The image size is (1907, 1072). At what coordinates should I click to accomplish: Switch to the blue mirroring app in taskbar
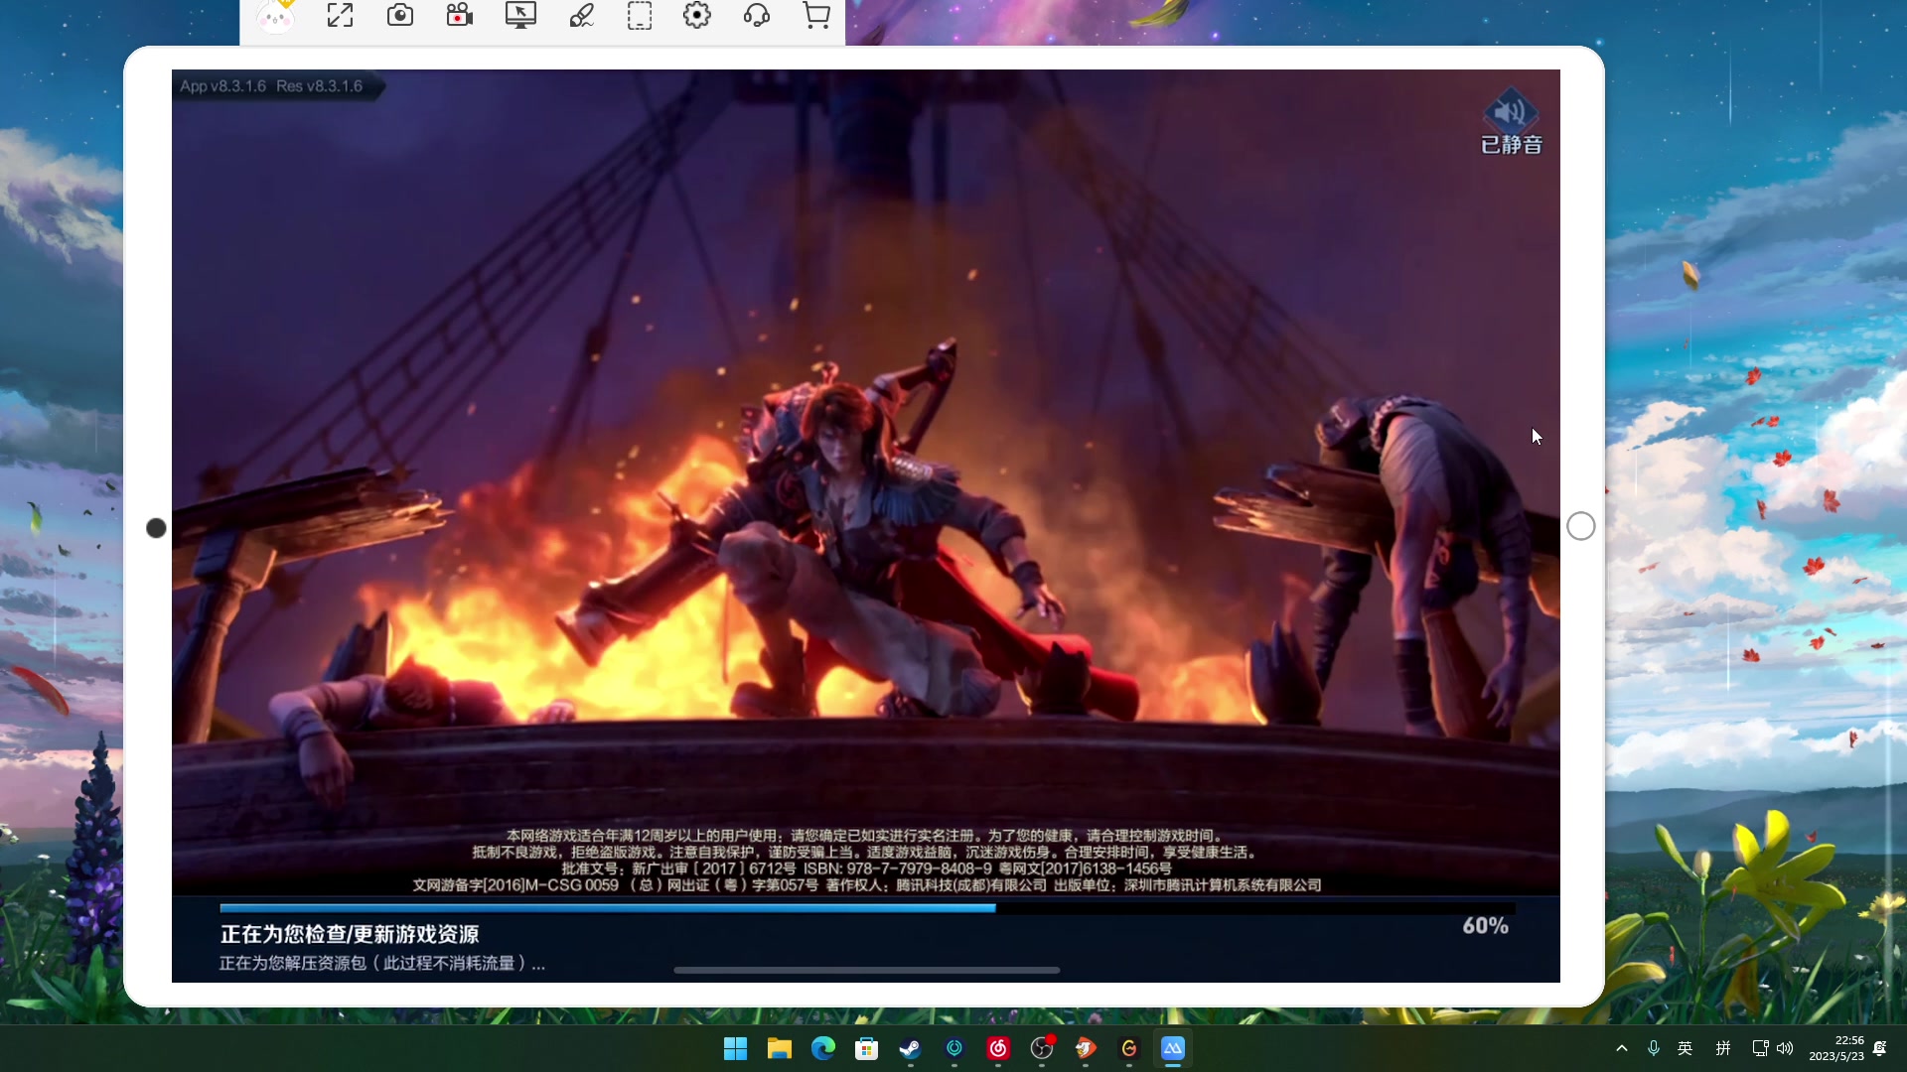(x=1172, y=1048)
